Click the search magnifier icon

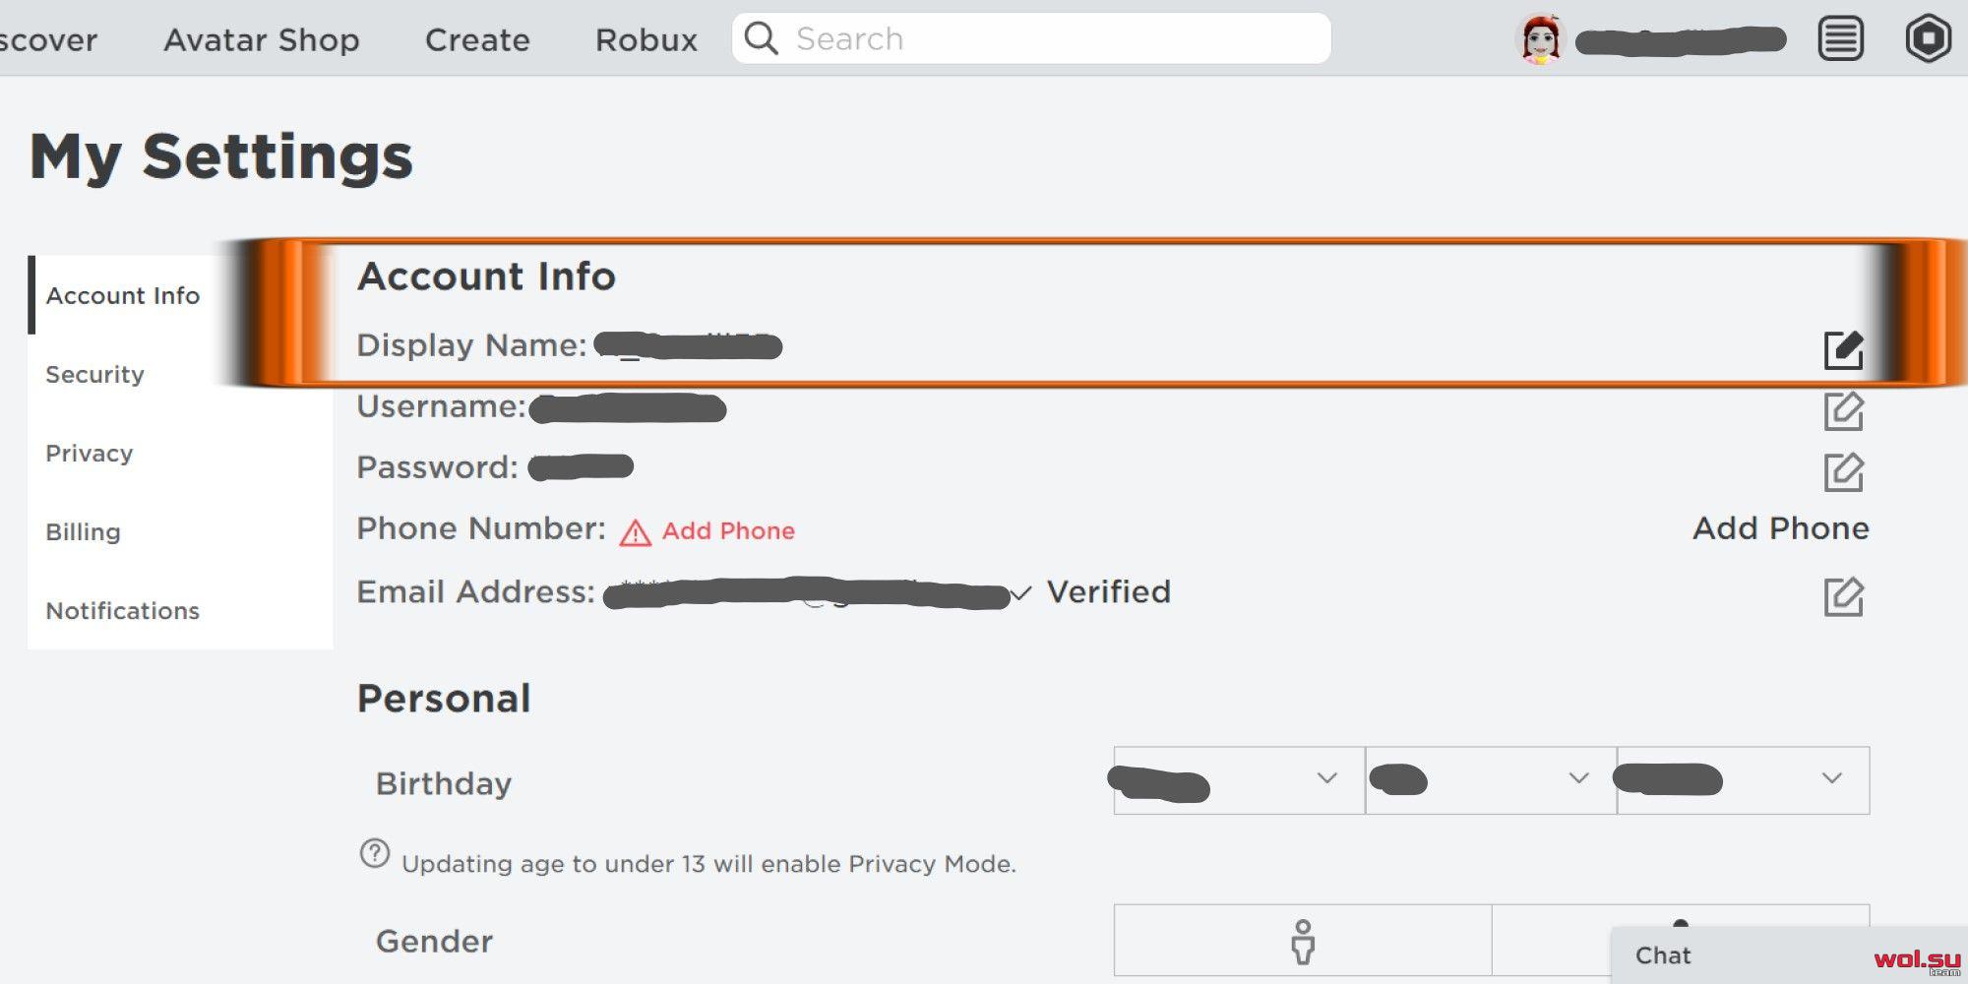761,38
